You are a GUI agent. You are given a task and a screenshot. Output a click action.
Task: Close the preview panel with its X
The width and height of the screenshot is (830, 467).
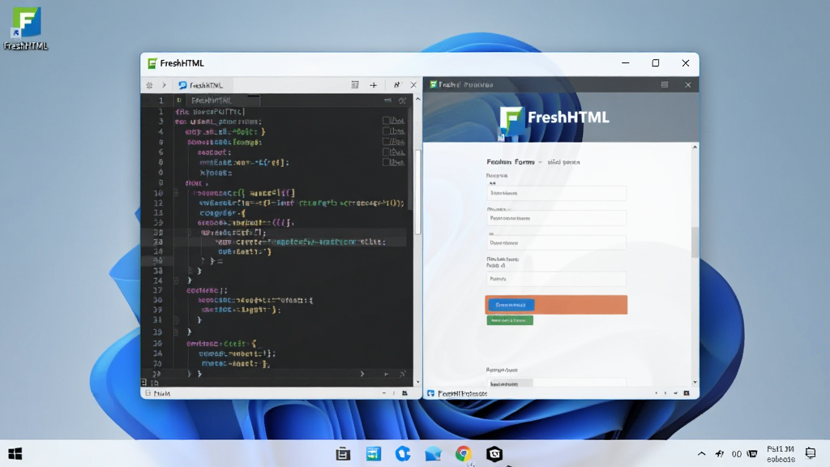click(x=687, y=84)
